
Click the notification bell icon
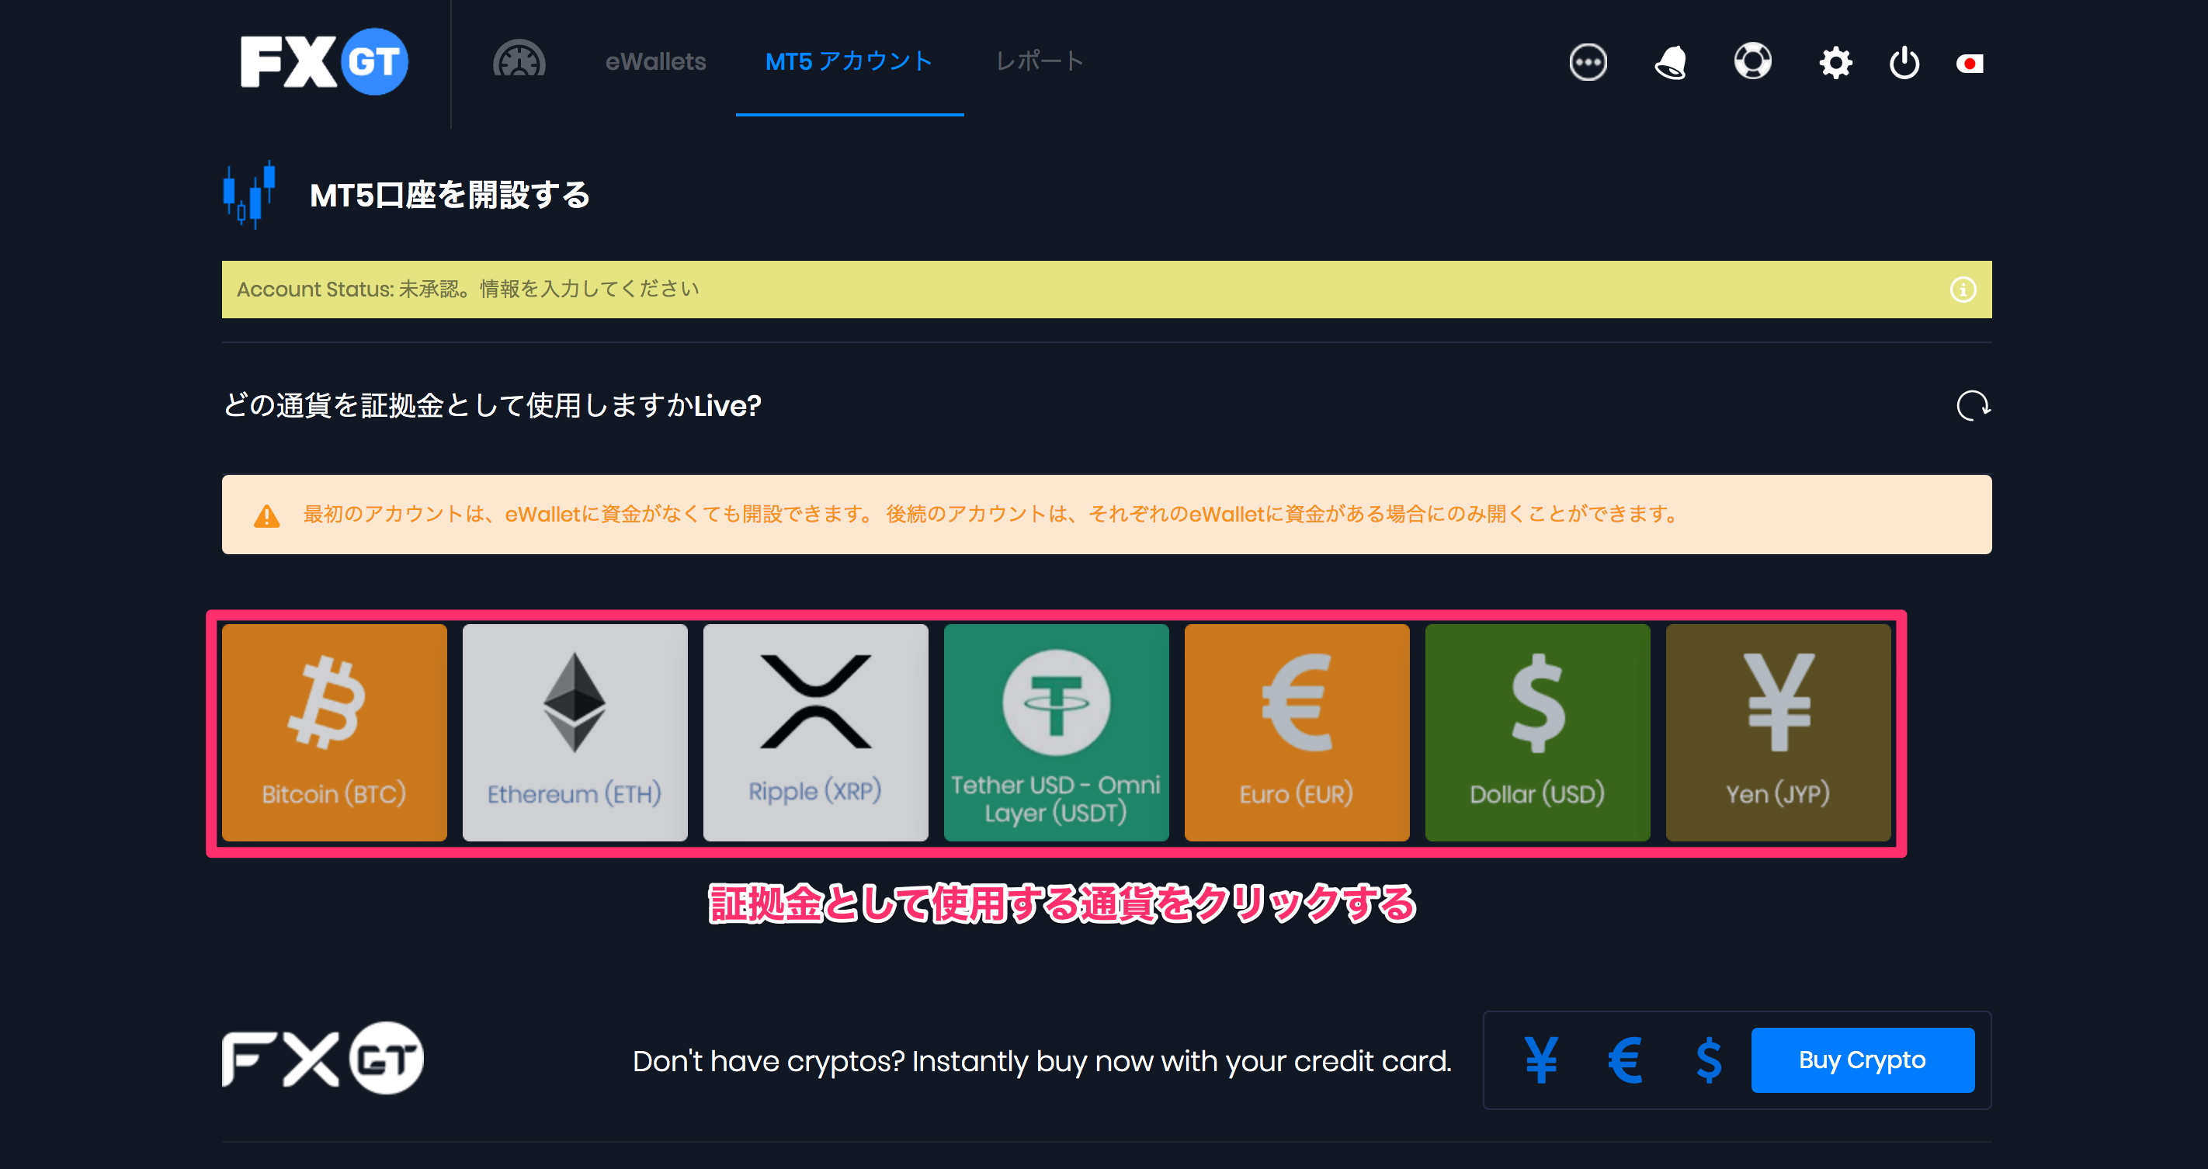click(1669, 60)
